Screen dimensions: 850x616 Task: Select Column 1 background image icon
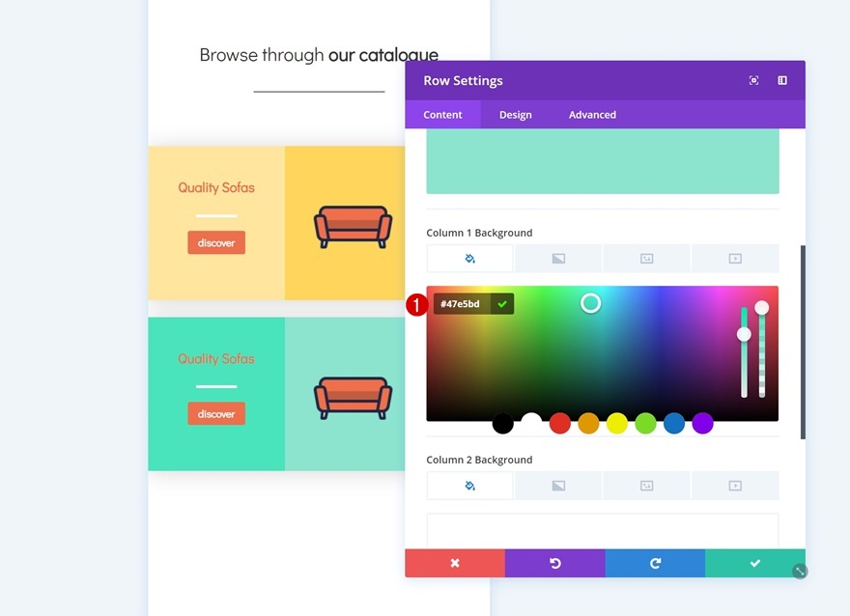click(x=647, y=259)
